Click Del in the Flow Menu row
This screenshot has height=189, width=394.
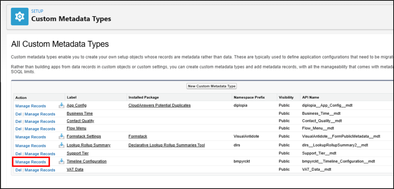click(x=18, y=129)
